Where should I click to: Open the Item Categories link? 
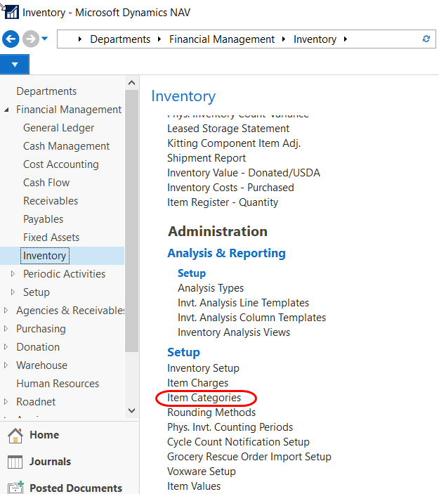(204, 398)
